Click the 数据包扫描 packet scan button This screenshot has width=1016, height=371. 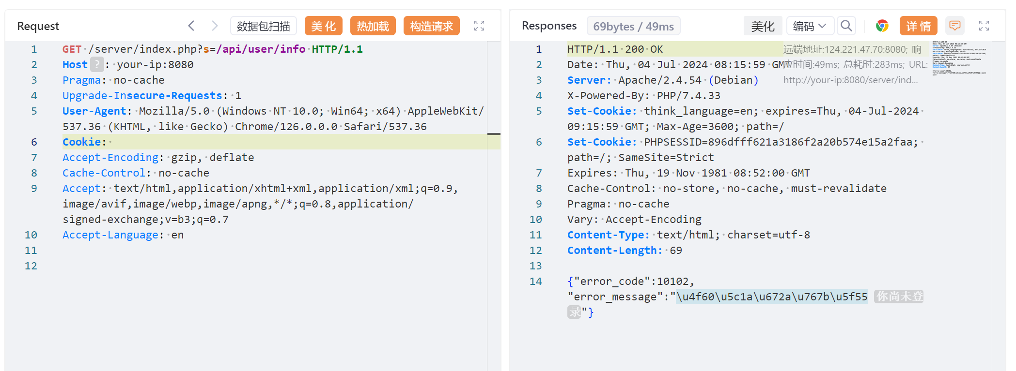click(263, 26)
